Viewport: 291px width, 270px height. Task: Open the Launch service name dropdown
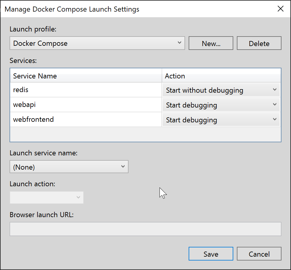[123, 167]
